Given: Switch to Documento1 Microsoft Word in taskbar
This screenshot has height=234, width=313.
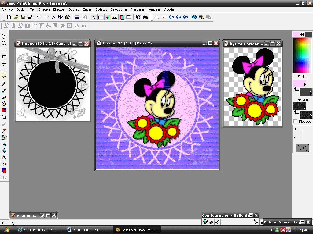Looking at the screenshot, I should (x=87, y=230).
